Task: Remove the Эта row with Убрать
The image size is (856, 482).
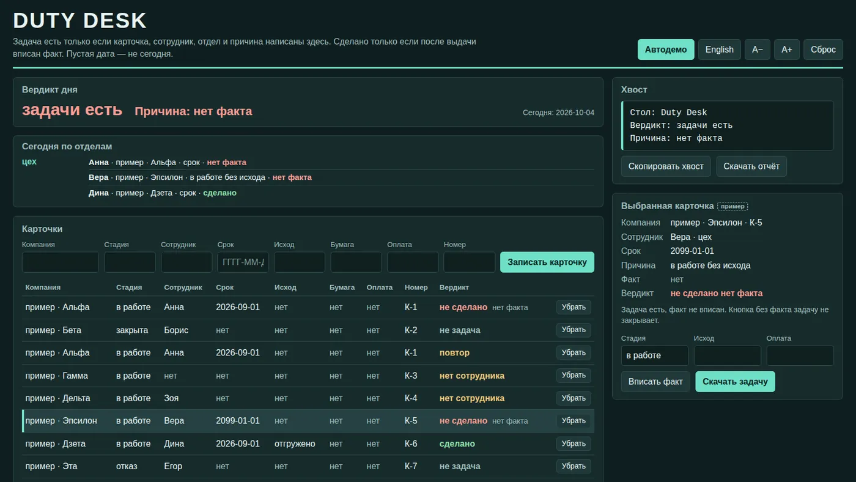Action: pyautogui.click(x=574, y=466)
